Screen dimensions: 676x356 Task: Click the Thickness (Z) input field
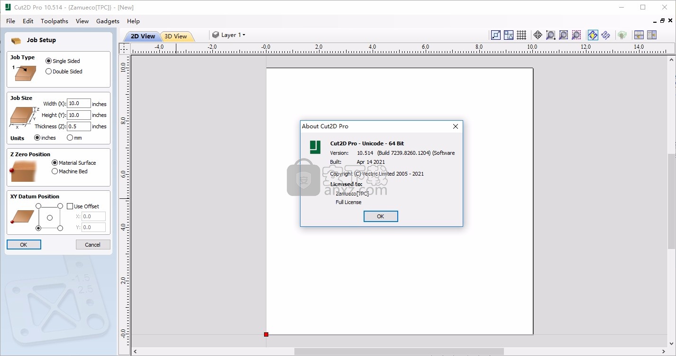(x=79, y=126)
